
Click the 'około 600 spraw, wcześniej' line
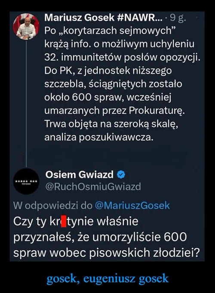click(108, 97)
